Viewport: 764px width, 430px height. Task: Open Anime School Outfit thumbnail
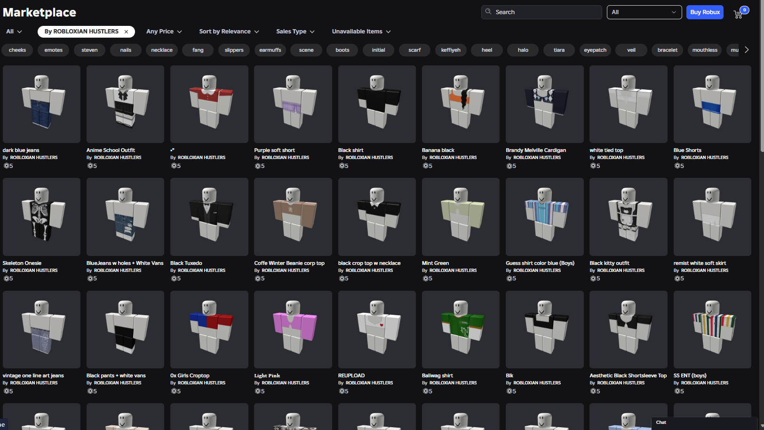click(x=125, y=104)
